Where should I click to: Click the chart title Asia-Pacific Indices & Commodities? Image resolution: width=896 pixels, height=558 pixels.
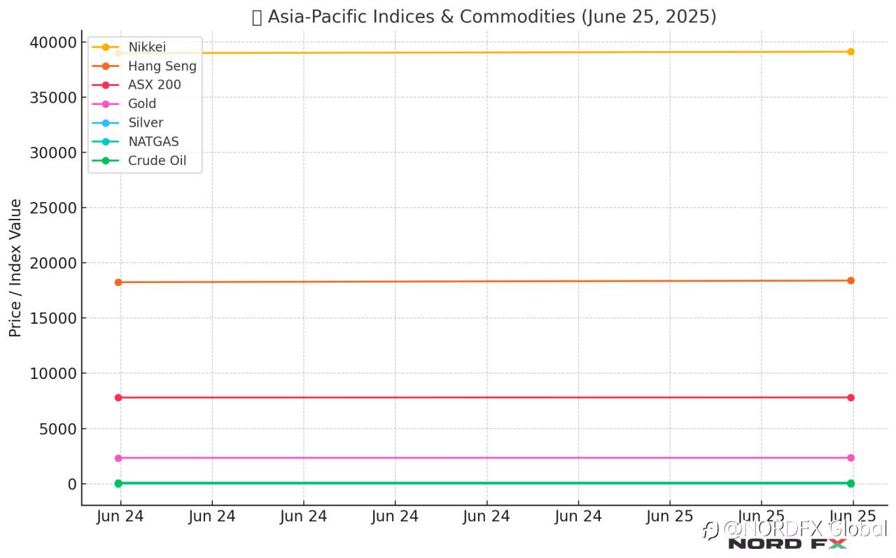coord(484,17)
